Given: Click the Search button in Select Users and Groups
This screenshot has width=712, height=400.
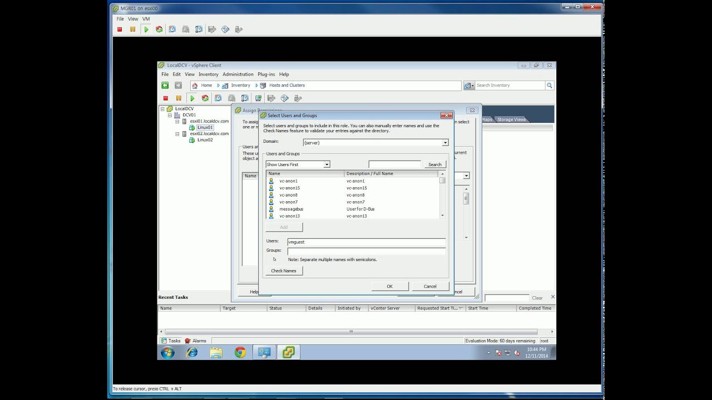Looking at the screenshot, I should pyautogui.click(x=435, y=164).
